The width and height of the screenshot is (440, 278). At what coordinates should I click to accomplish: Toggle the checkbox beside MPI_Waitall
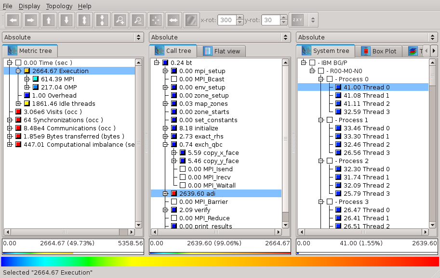coord(183,185)
